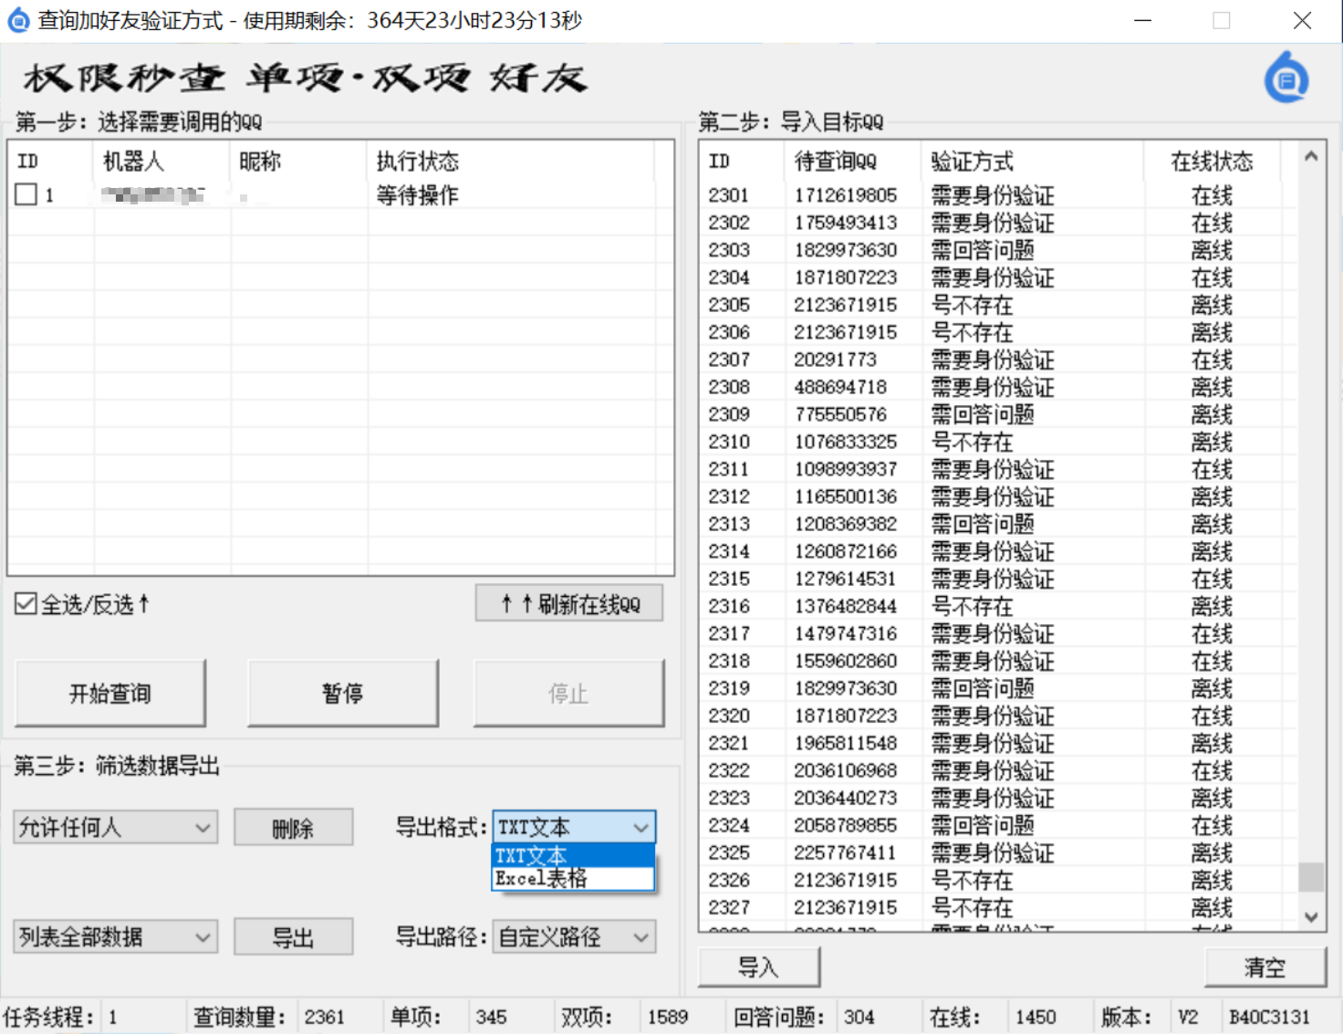The image size is (1343, 1034).
Task: Open the 允许任何人 filter dropdown
Action: [116, 828]
